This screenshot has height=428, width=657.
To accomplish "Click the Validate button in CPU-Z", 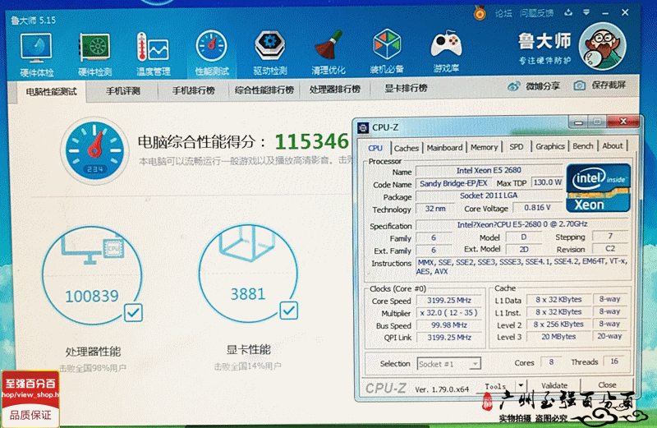I will point(554,385).
